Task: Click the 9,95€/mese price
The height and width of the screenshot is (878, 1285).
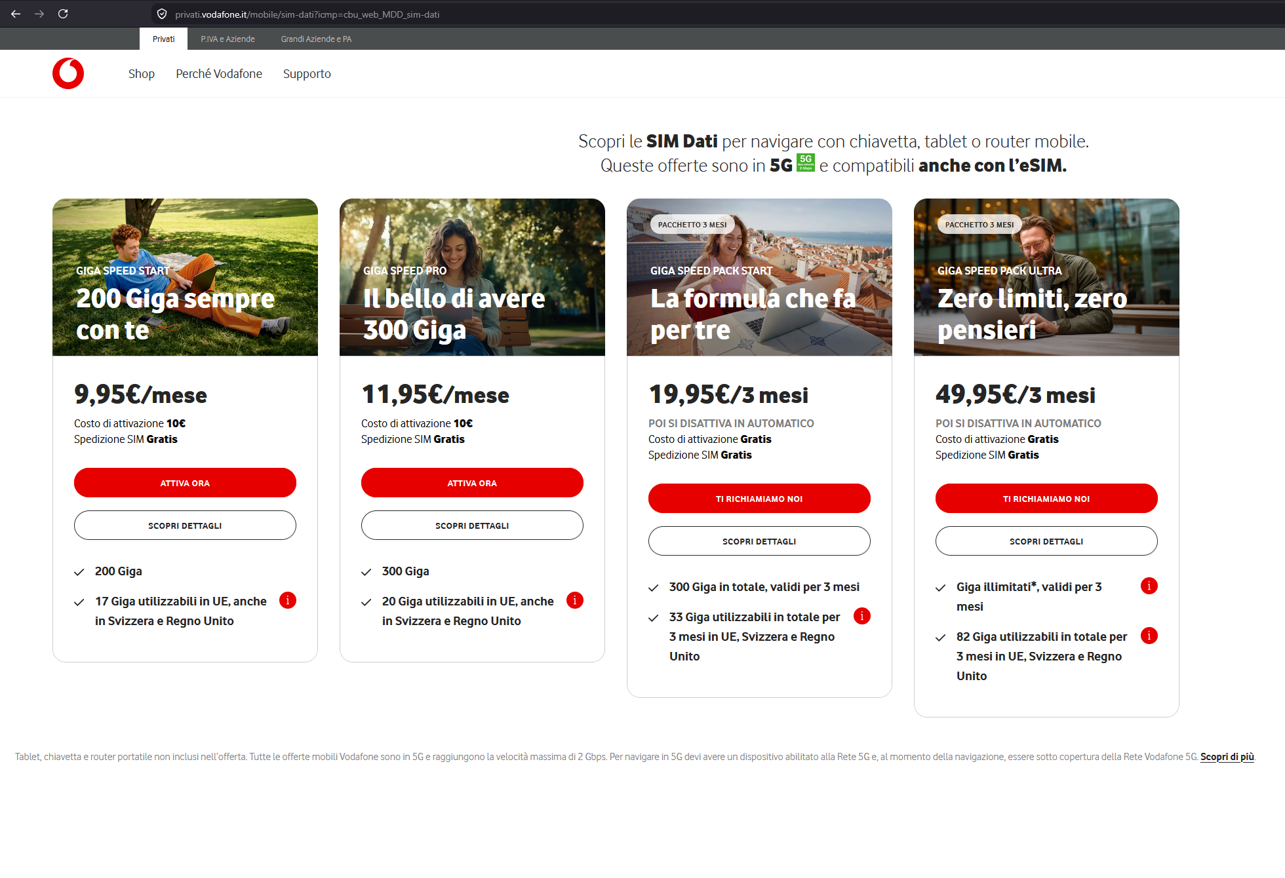Action: tap(140, 394)
